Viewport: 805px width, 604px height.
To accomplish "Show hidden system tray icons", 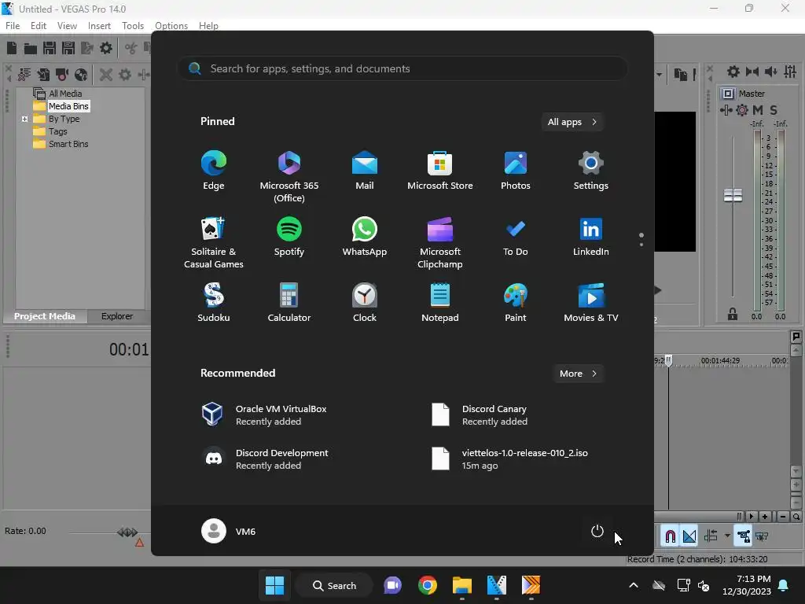I will (634, 585).
